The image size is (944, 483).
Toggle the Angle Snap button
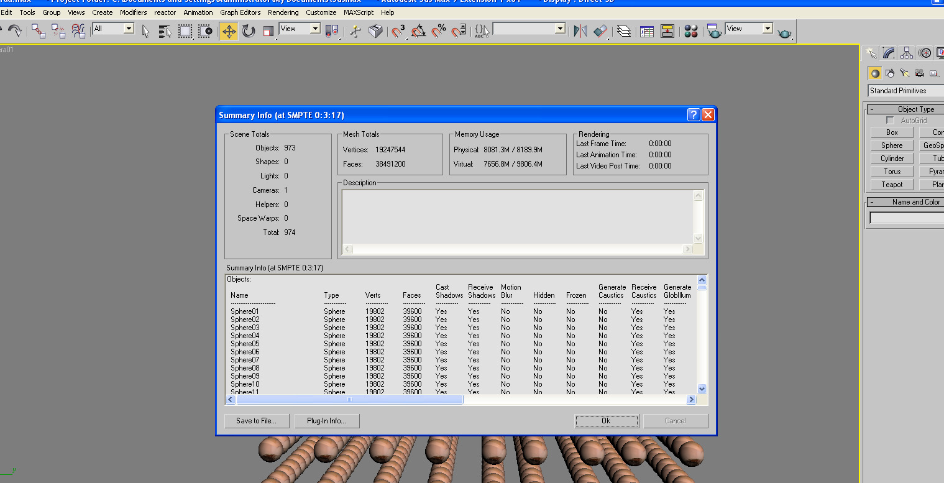419,31
